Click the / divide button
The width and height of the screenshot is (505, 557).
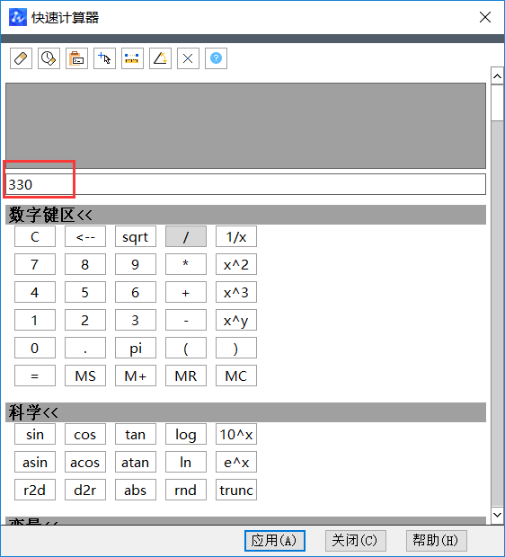186,236
